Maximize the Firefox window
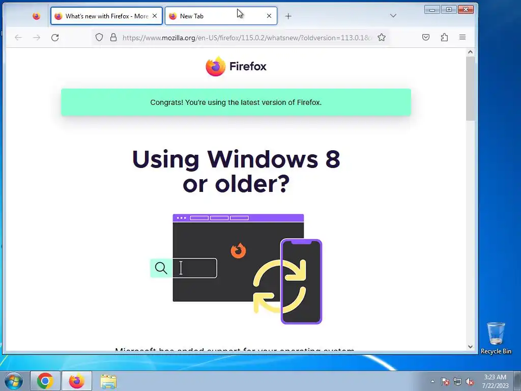The width and height of the screenshot is (521, 391). (x=449, y=10)
